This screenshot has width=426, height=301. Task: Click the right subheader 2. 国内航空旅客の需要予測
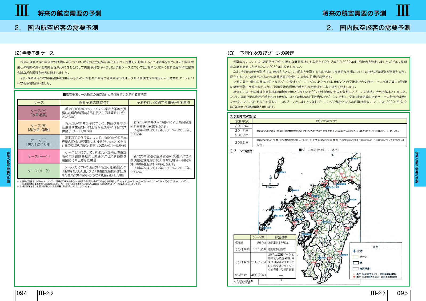369,28
